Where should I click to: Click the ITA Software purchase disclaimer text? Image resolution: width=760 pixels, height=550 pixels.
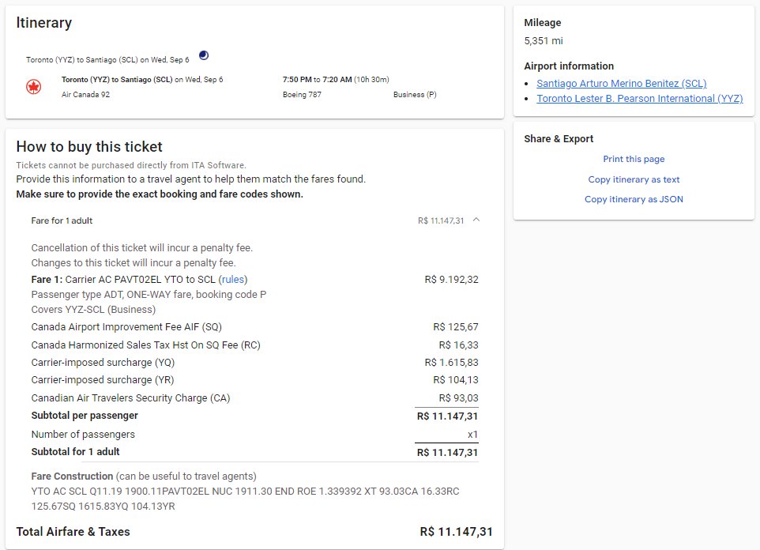(x=131, y=165)
